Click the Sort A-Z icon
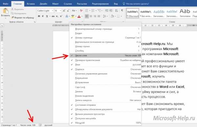Viewport: 197px width, 127px height. click(117, 11)
